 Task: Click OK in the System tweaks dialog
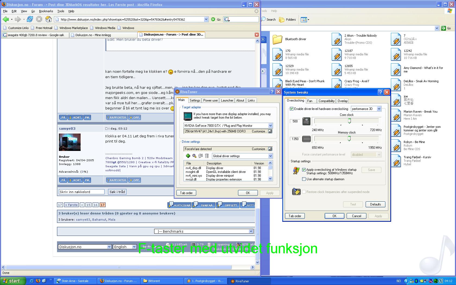point(334,216)
